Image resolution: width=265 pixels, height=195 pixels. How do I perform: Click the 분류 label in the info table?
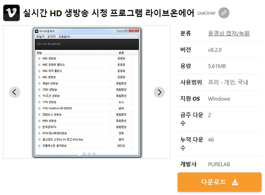tap(185, 33)
